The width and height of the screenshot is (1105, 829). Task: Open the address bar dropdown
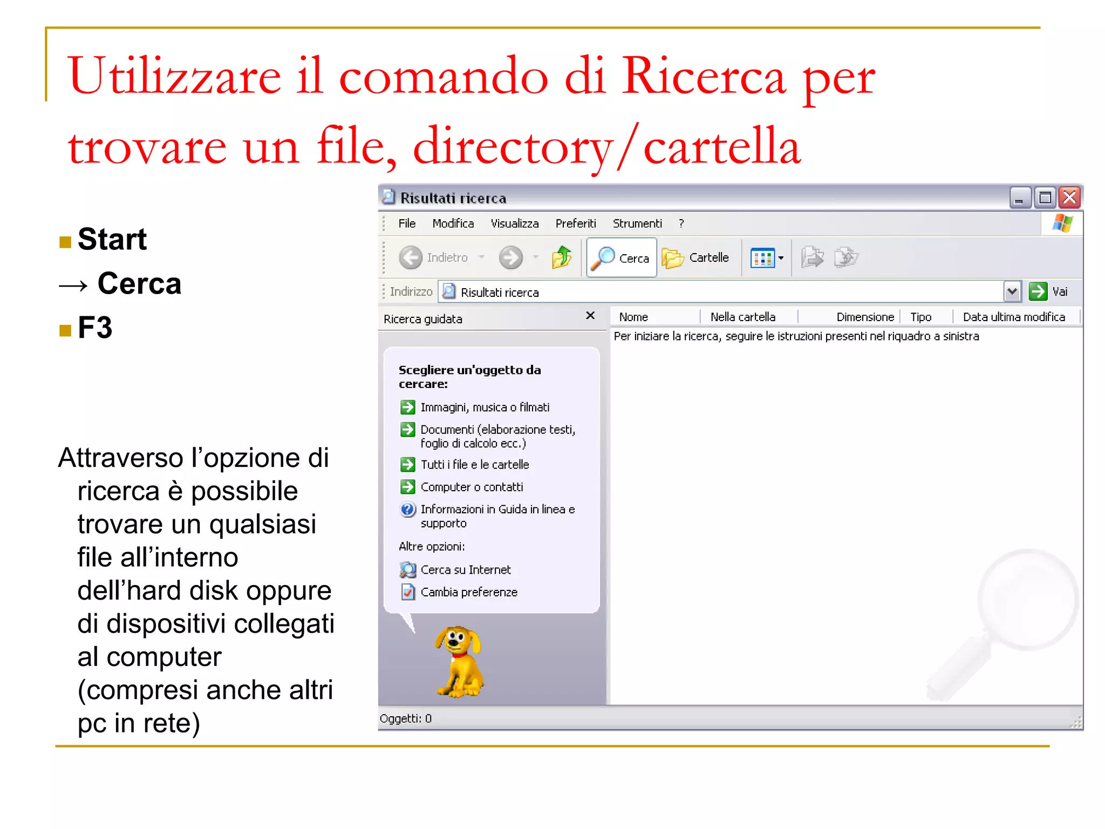tap(1012, 291)
